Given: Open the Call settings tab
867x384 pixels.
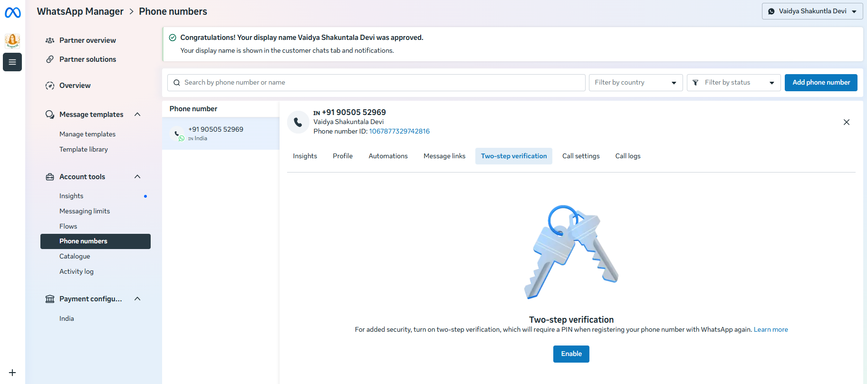Looking at the screenshot, I should point(581,156).
